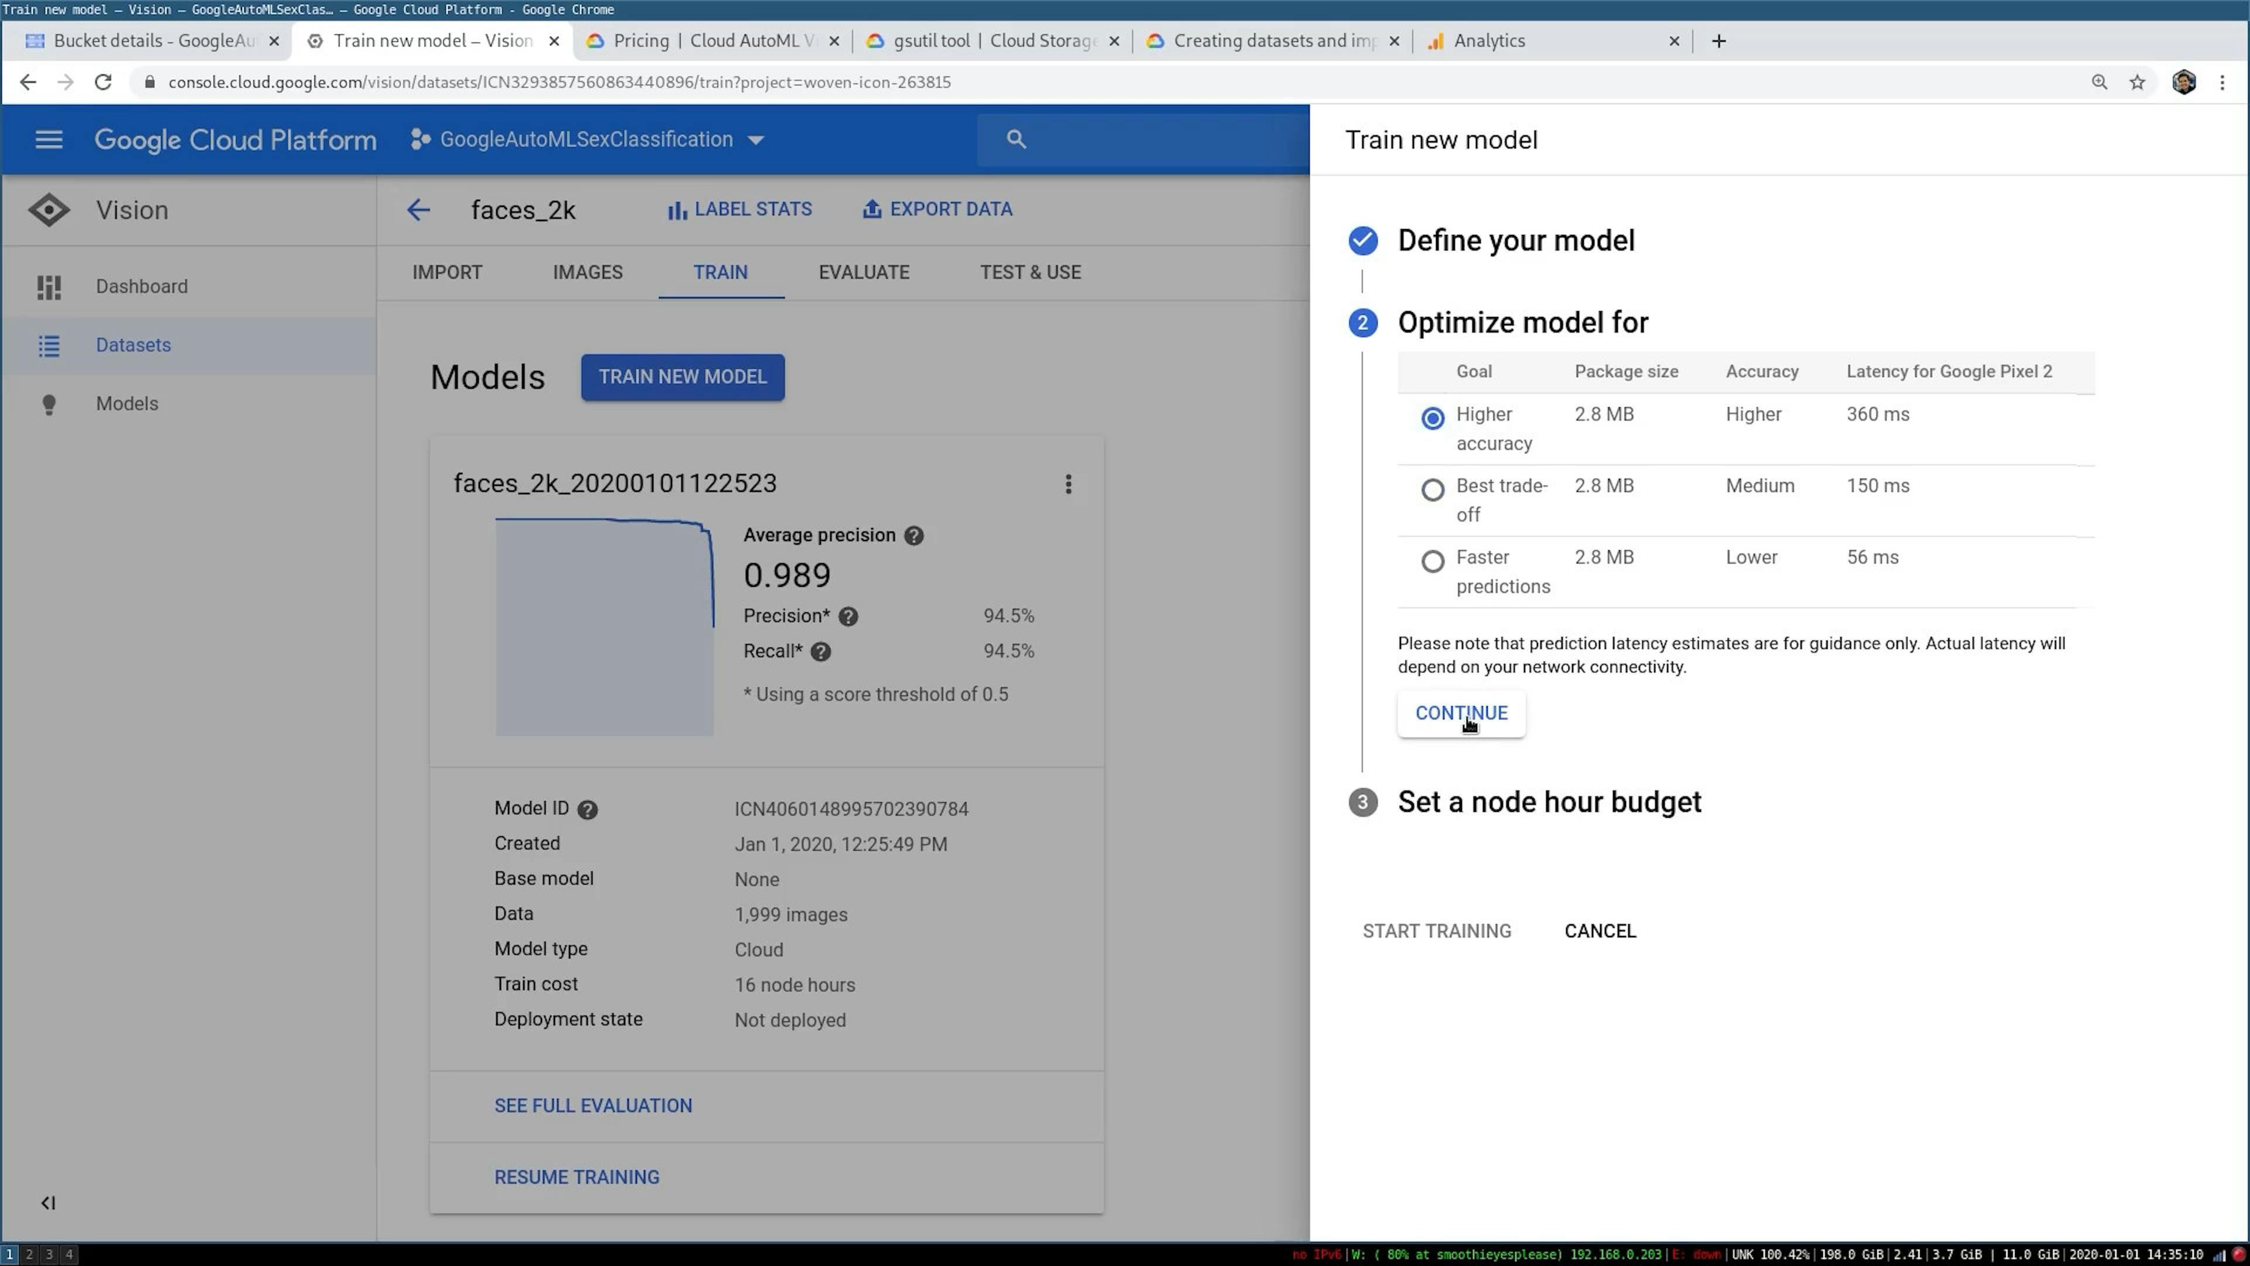Screen dimensions: 2250x1266
Task: Open SEE FULL EVALUATION link
Action: [x=593, y=1106]
